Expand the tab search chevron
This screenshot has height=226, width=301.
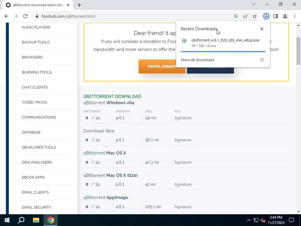(x=254, y=4)
